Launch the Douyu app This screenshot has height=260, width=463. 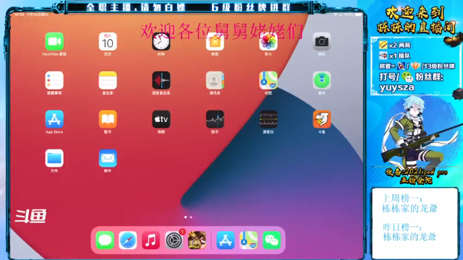tap(322, 119)
